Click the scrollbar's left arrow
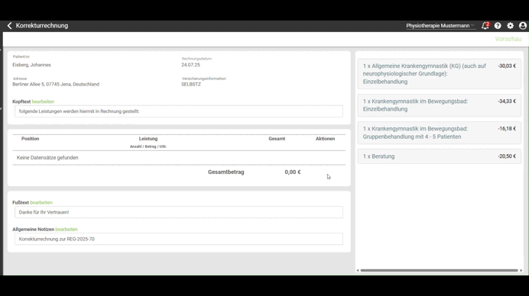The width and height of the screenshot is (529, 296). click(x=358, y=270)
